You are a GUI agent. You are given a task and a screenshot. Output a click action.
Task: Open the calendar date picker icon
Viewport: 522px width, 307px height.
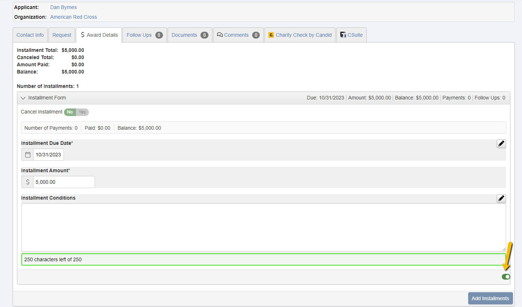(27, 155)
